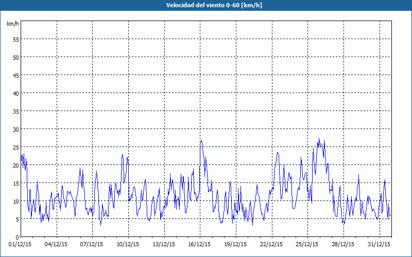412x257 pixels.
Task: Click the 'km/h' axis unit label
Action: [13, 24]
